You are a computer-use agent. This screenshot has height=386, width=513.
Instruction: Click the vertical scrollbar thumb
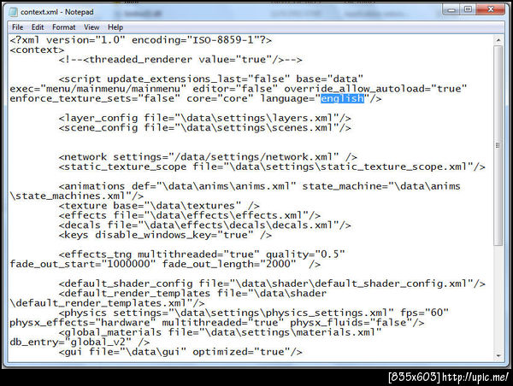click(498, 145)
